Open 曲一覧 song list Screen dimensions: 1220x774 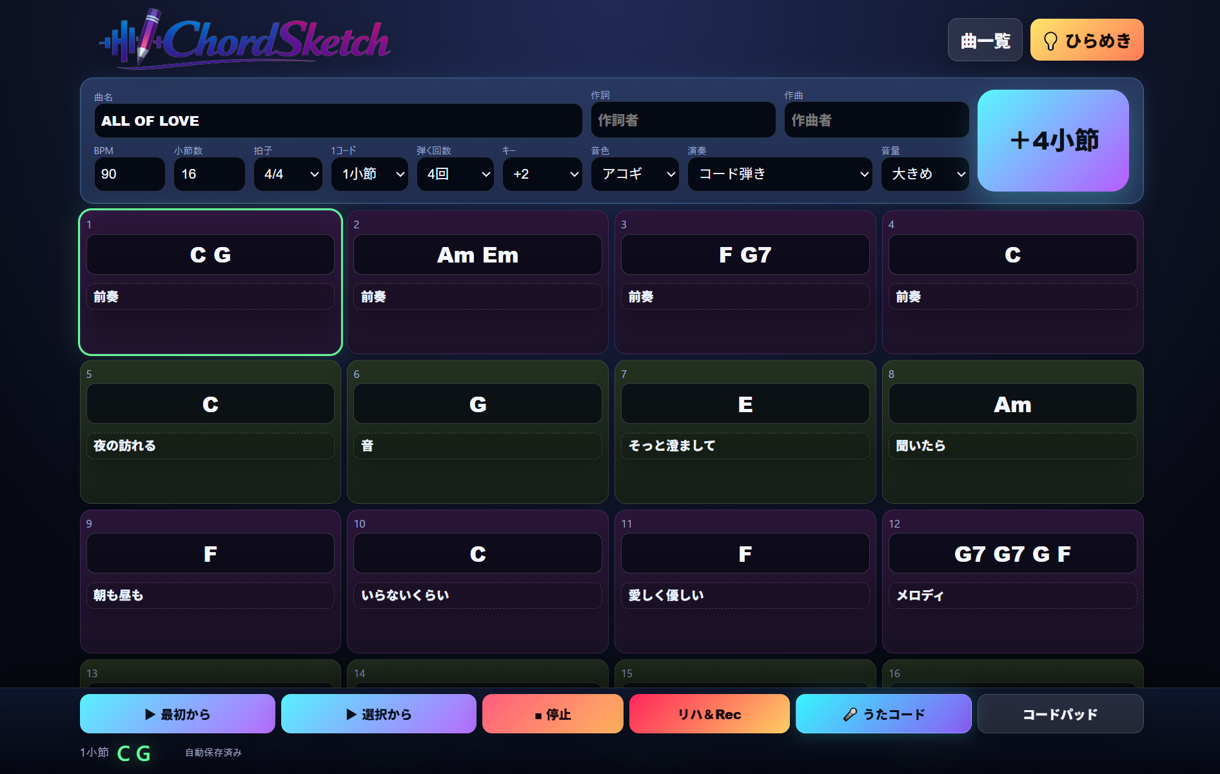click(985, 40)
